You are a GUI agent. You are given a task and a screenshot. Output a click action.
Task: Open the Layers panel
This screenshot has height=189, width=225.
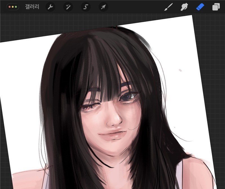[216, 7]
